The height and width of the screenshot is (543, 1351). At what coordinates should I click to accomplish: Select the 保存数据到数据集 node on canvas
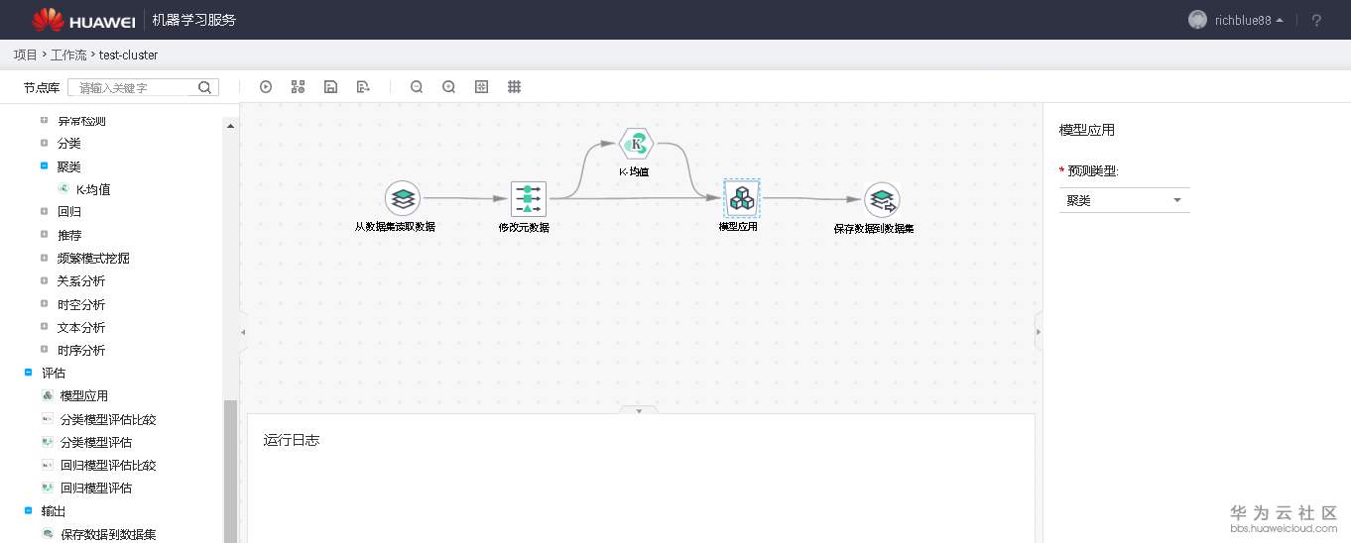tap(881, 200)
